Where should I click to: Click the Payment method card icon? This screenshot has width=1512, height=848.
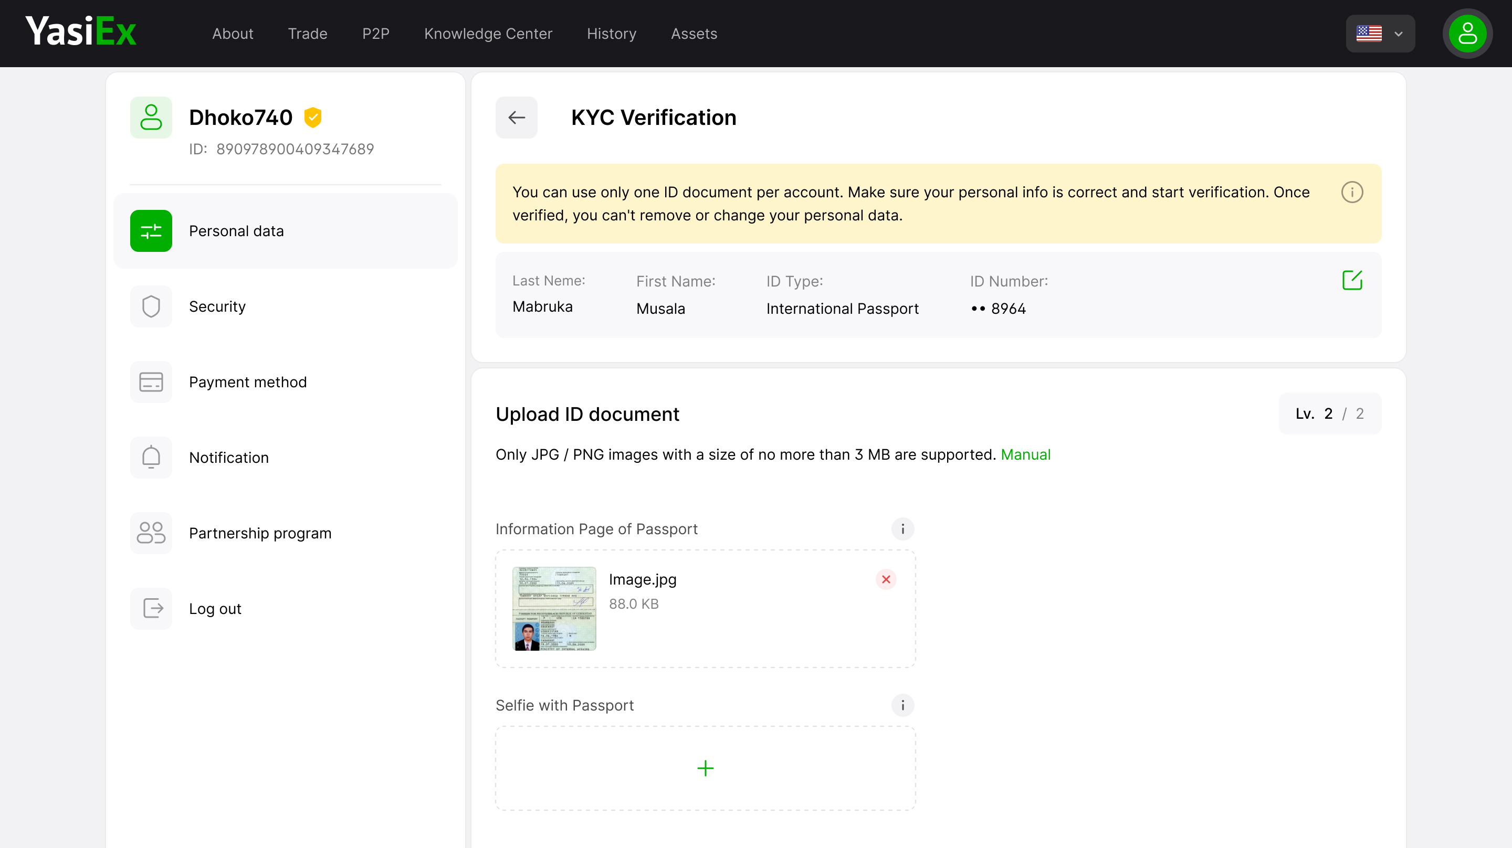coord(151,382)
